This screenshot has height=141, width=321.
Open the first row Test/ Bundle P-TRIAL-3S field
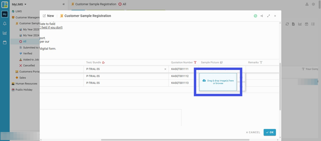(x=126, y=69)
